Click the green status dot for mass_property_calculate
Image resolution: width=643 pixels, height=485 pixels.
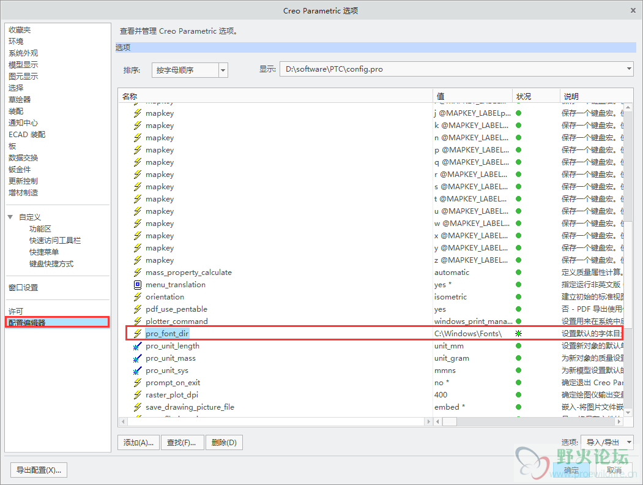(518, 272)
